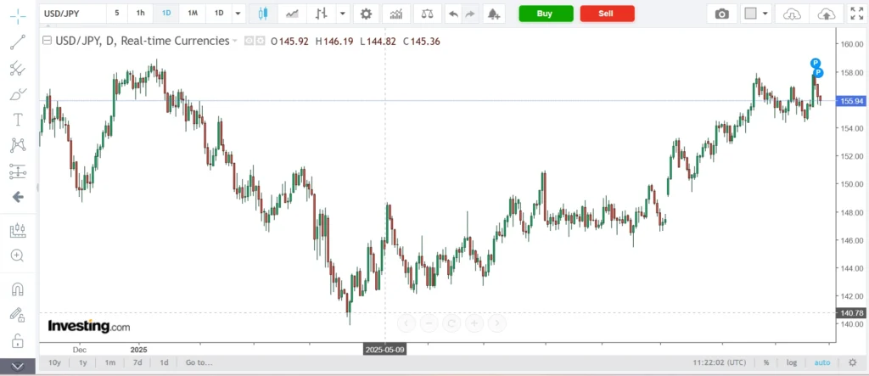
Task: Save chart layout to cloud
Action: (826, 14)
